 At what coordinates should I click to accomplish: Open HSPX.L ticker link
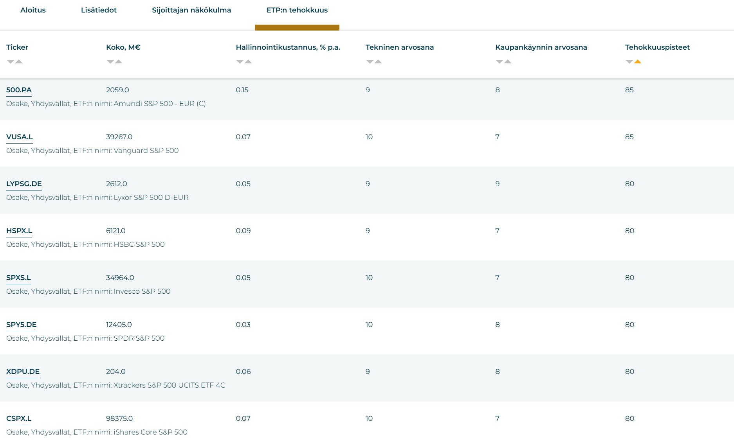(x=19, y=231)
